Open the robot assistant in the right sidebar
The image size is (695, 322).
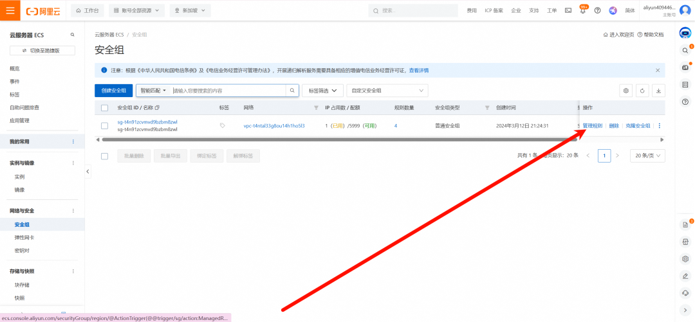coord(686,33)
